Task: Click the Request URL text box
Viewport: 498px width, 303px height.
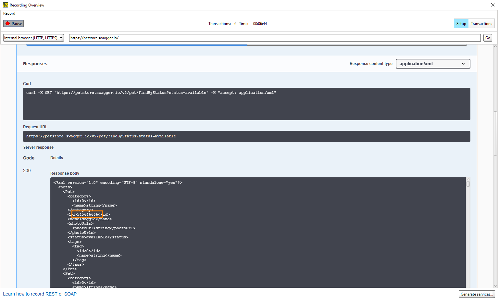Action: [246, 136]
